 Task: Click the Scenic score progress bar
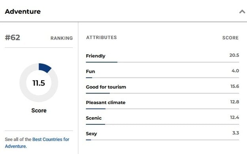tap(162, 124)
